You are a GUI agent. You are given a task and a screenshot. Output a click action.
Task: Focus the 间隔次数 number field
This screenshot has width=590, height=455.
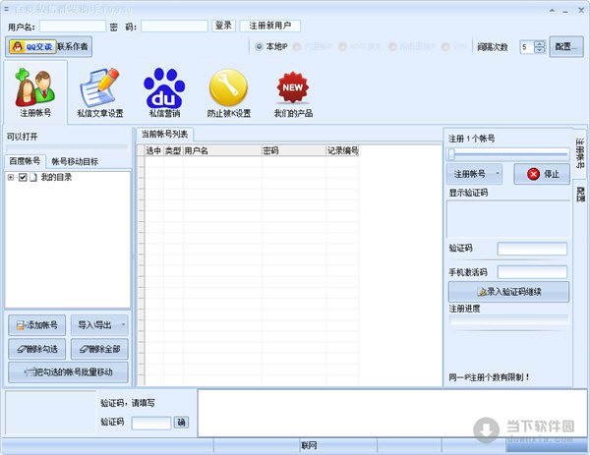point(527,47)
